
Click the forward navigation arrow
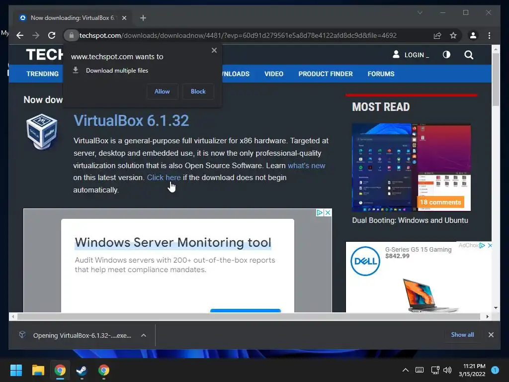[36, 35]
